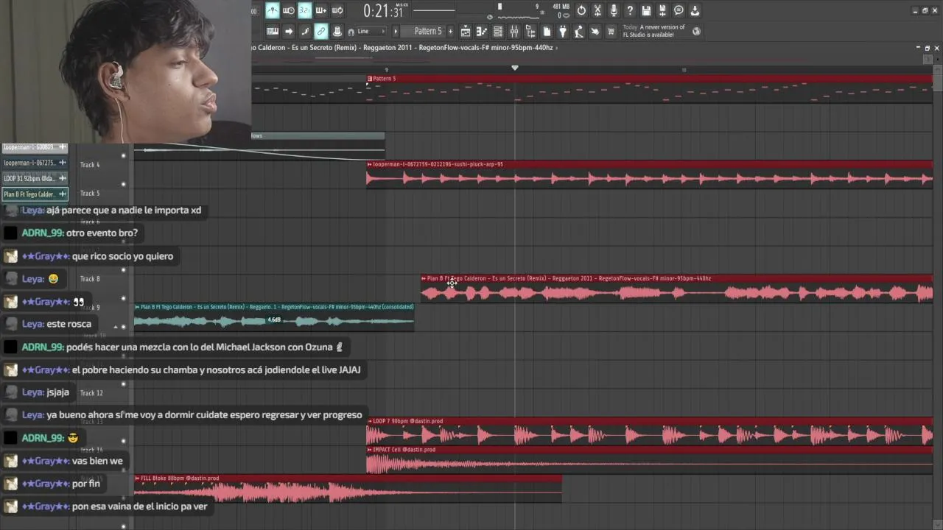Open the Mixer view icon

[514, 31]
